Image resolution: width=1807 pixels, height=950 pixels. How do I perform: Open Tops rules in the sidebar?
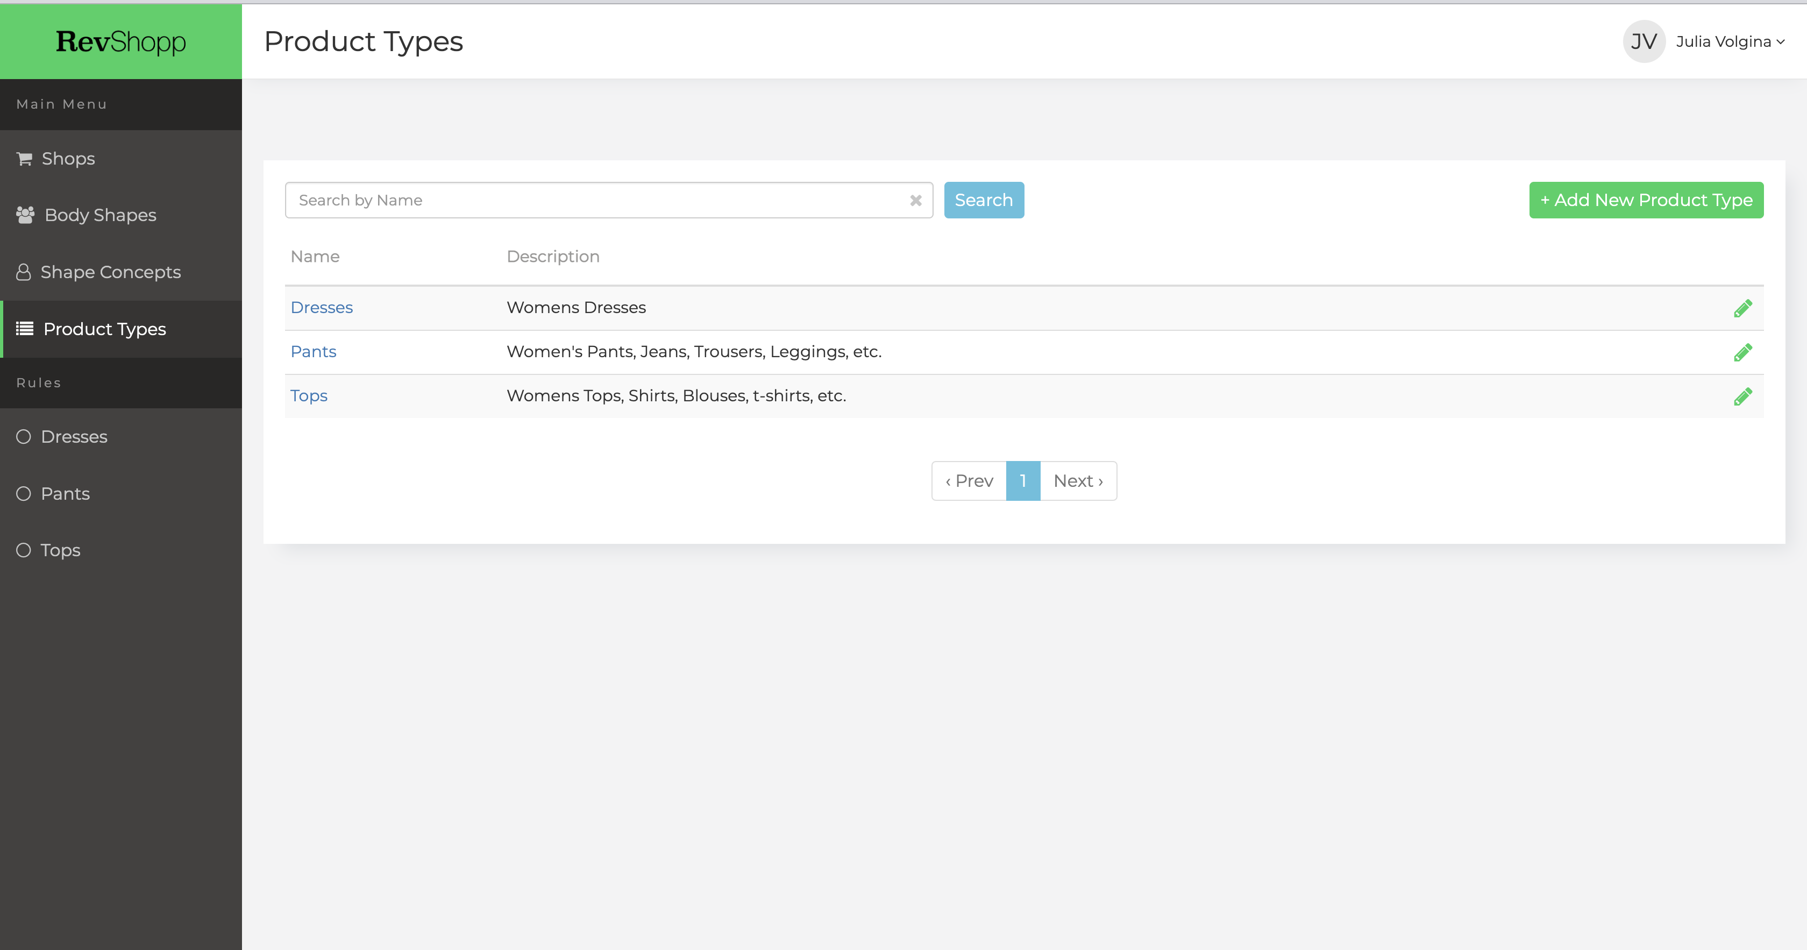[x=120, y=550]
